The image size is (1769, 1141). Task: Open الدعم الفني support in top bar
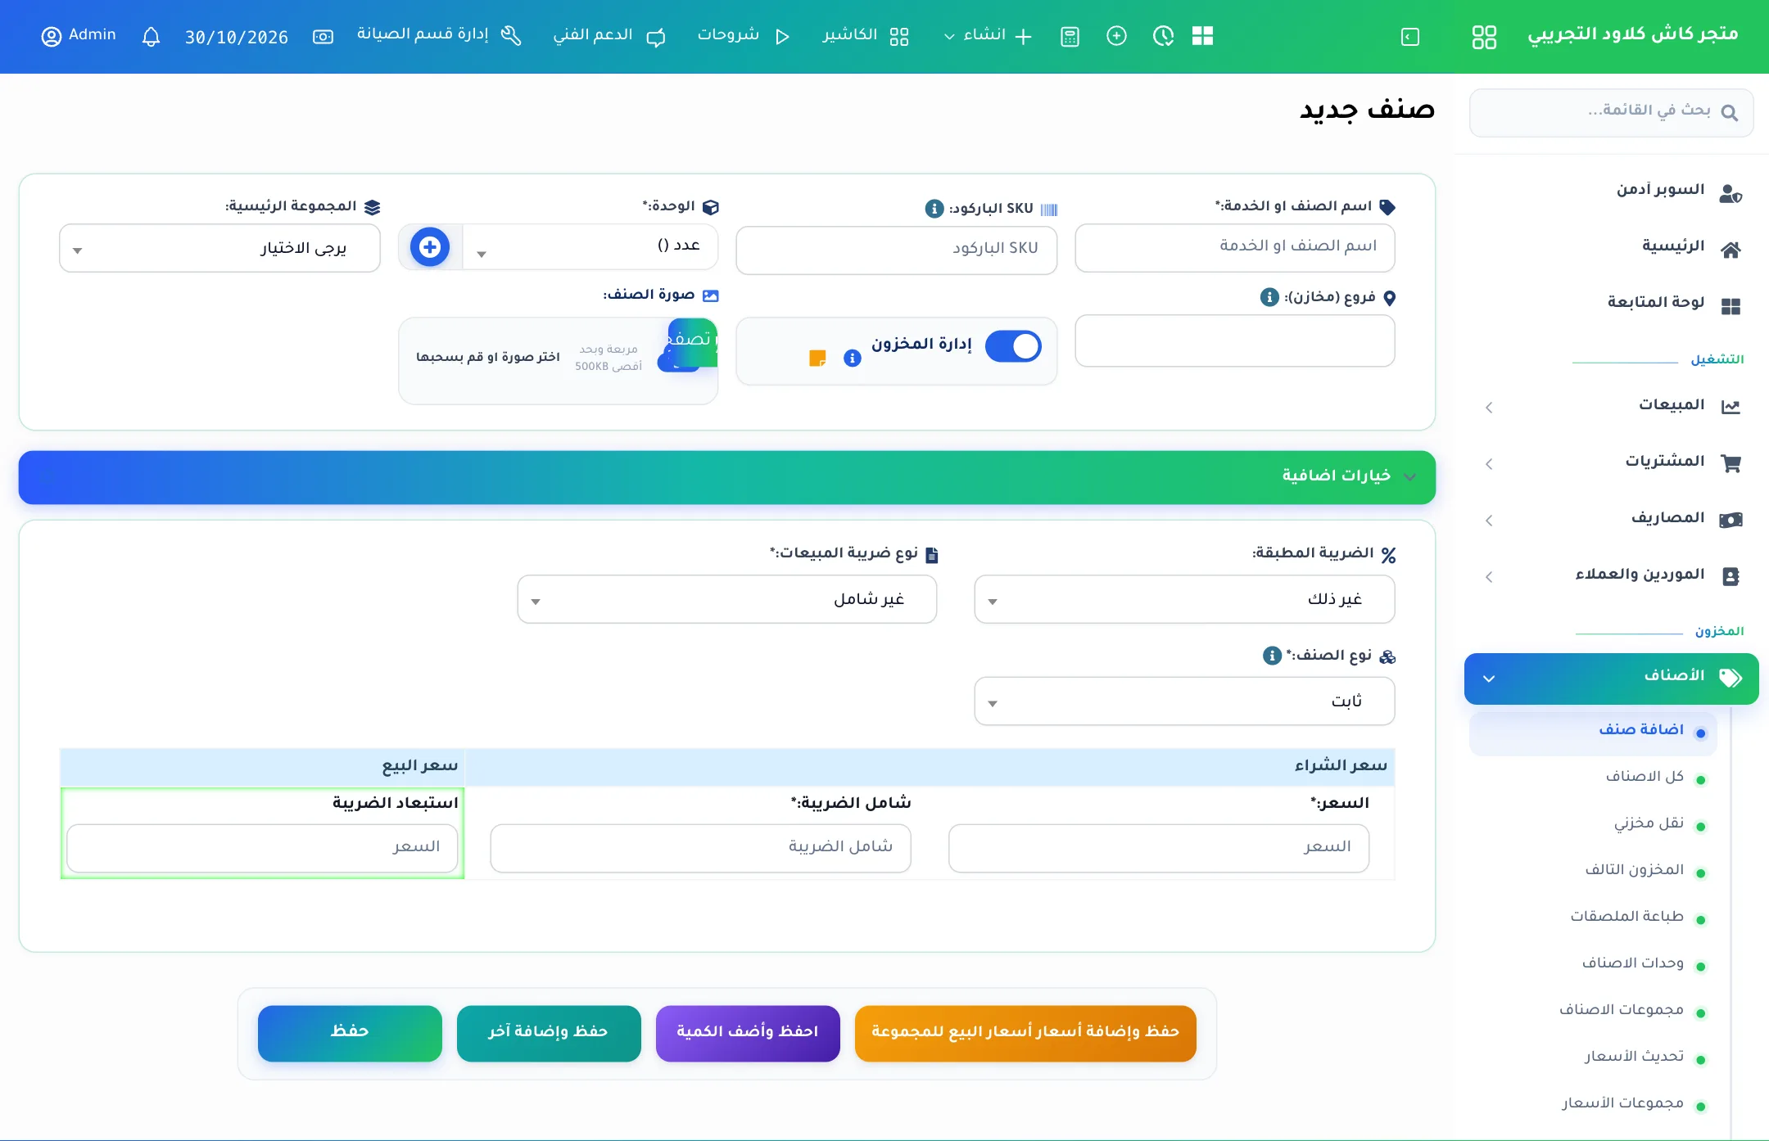[x=609, y=36]
